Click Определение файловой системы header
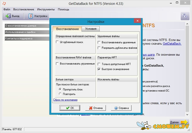The height and width of the screenshot is (133, 192). coord(75,36)
